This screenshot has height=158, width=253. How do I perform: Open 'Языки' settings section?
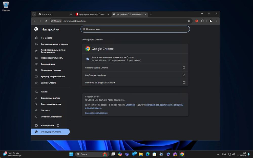pos(50,92)
